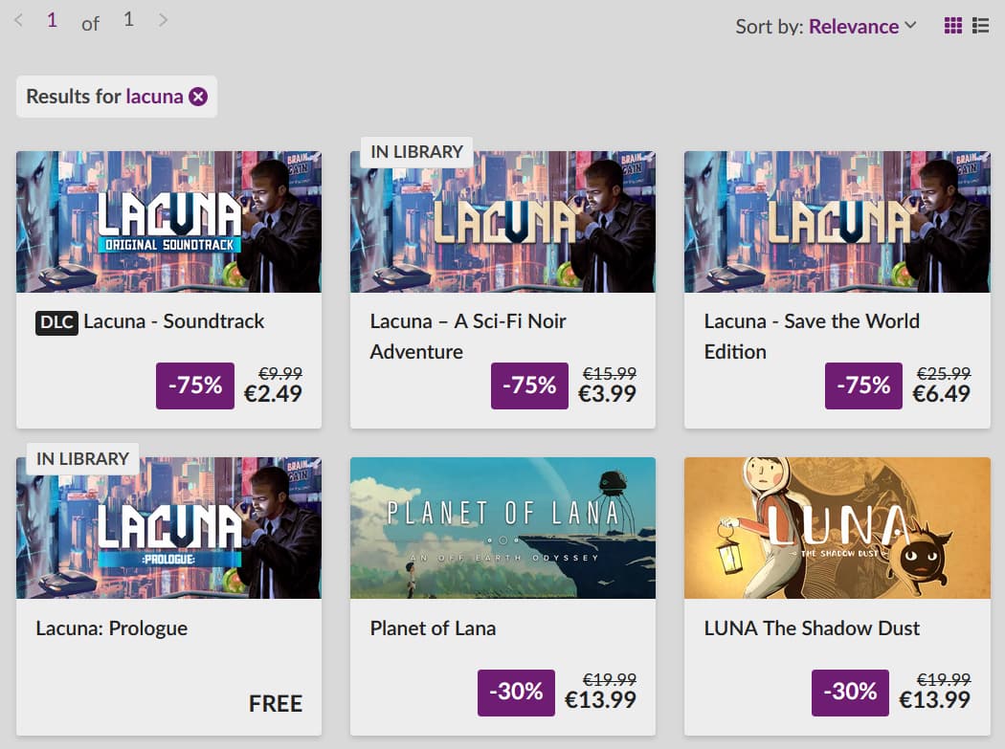
Task: Remove the lacuna search filter
Action: [x=198, y=97]
